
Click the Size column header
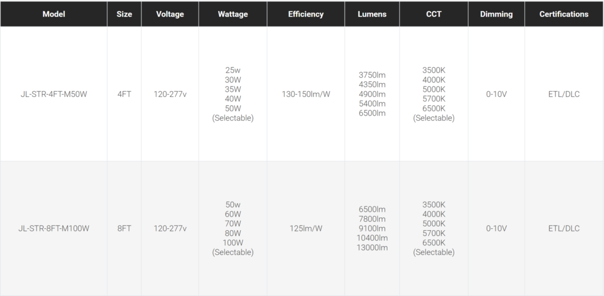click(x=124, y=14)
